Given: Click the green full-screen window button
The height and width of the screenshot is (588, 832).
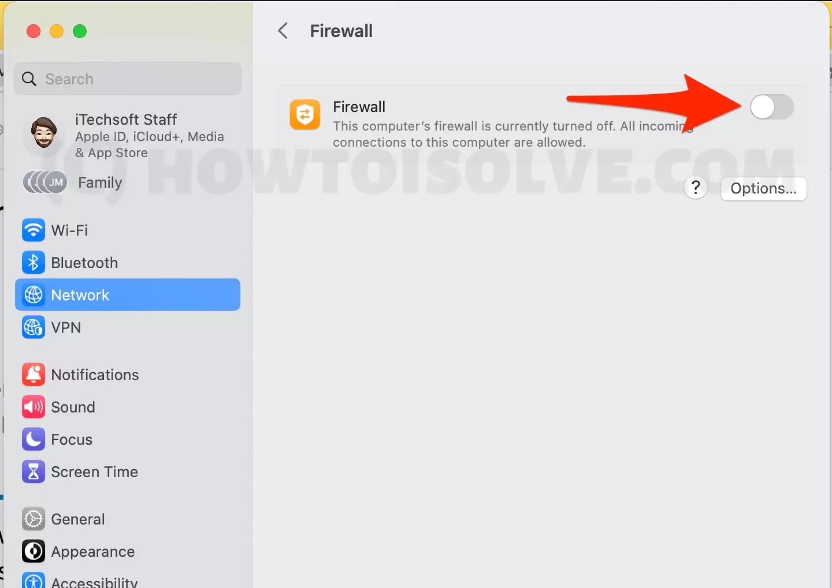Looking at the screenshot, I should coord(80,31).
